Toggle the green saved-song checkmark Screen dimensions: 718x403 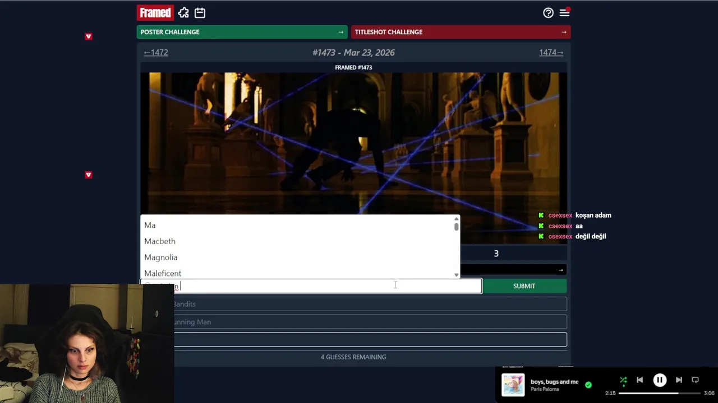[x=588, y=385]
